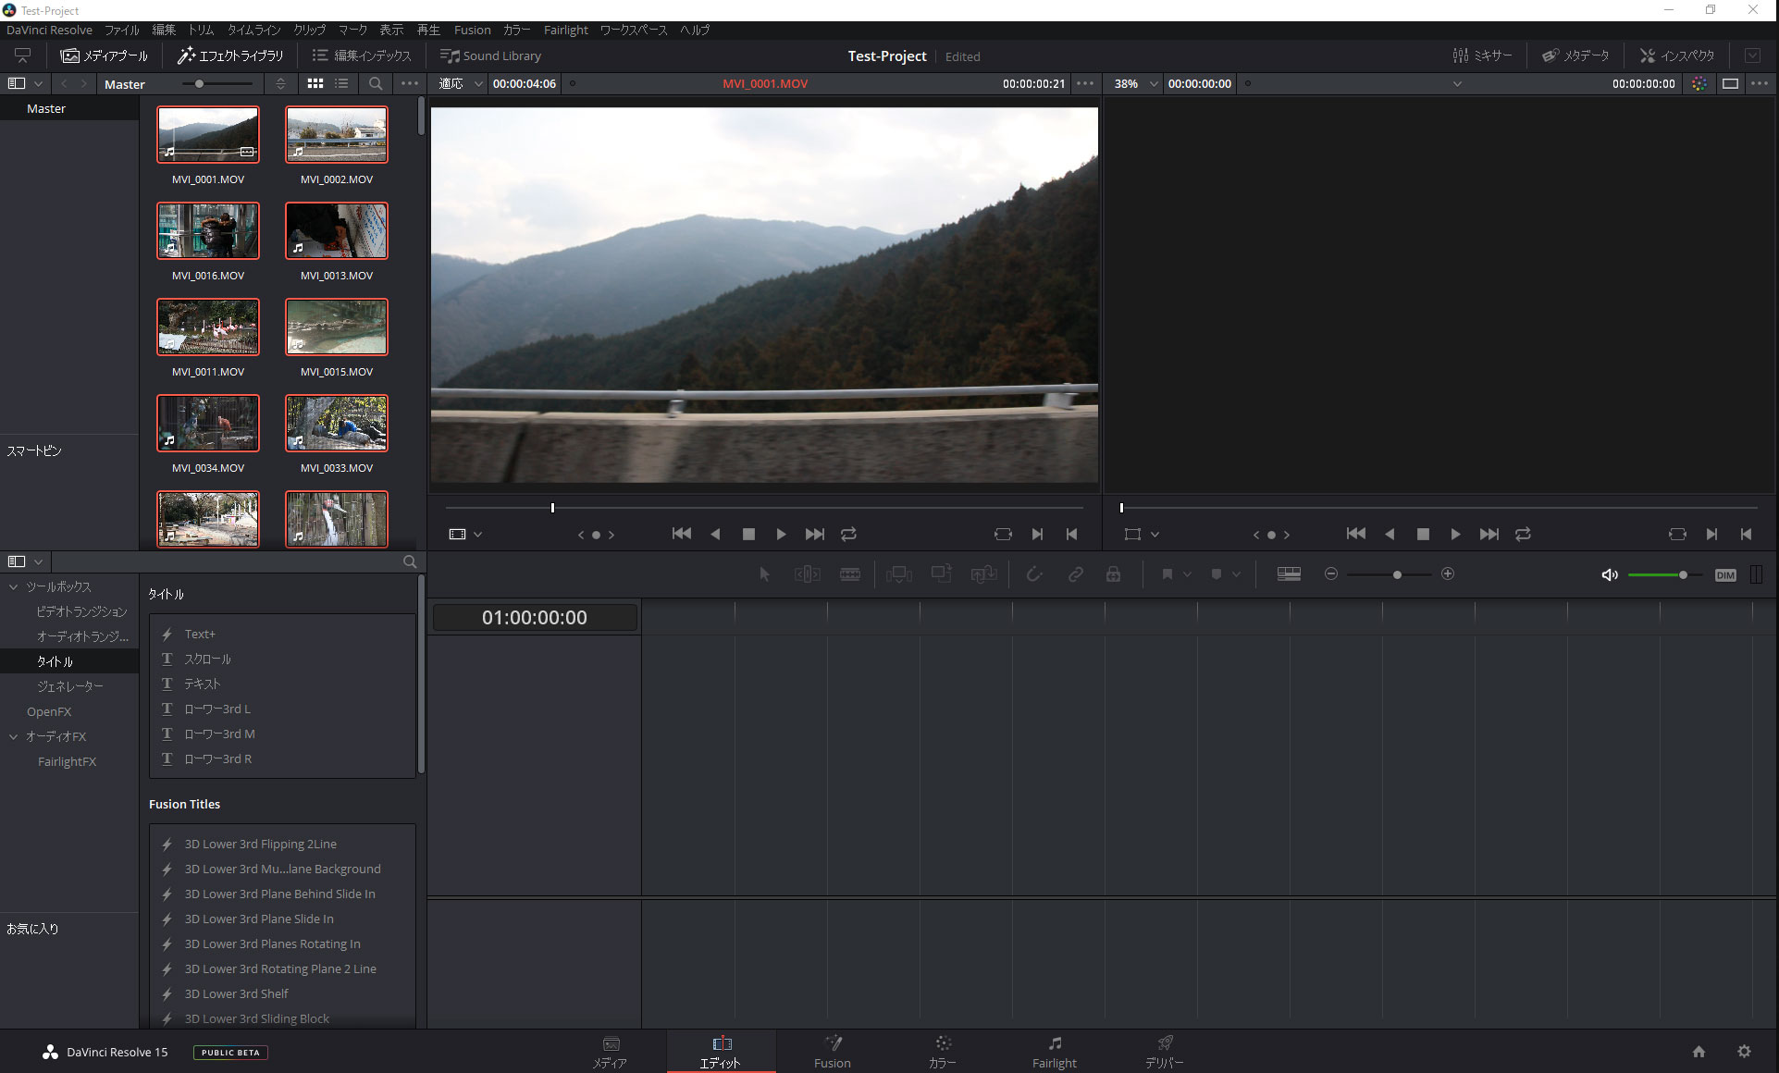Click the match frame icon in source viewer

point(1003,534)
